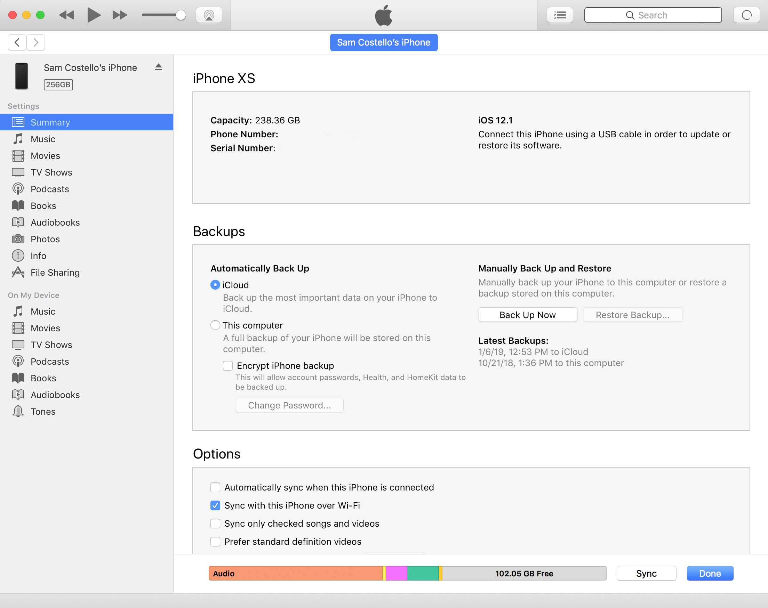Viewport: 768px width, 608px height.
Task: Disable Sync with this iPhone over Wi-Fi
Action: (x=215, y=505)
